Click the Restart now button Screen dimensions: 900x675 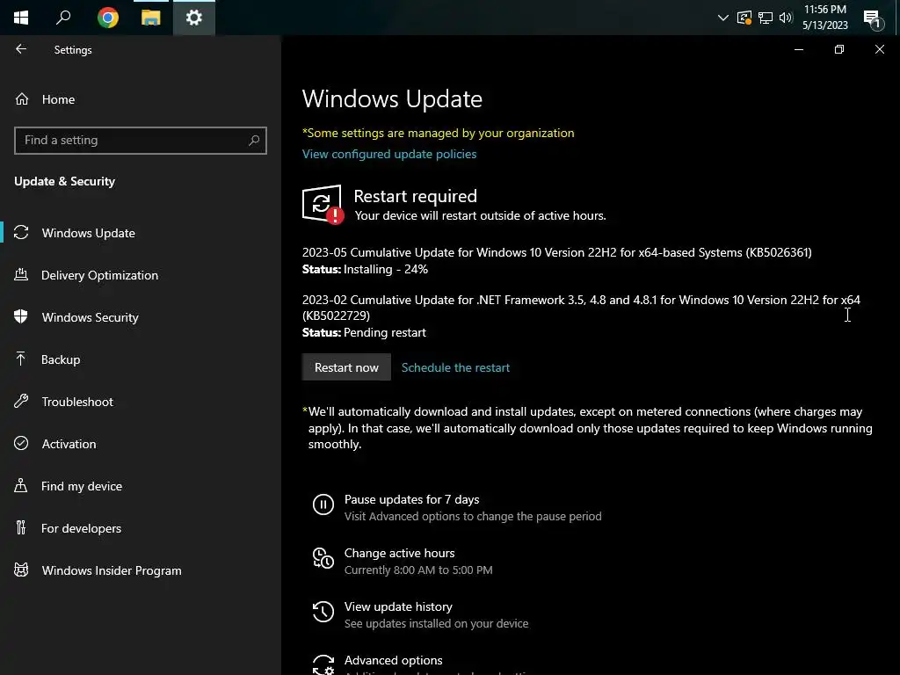point(346,367)
